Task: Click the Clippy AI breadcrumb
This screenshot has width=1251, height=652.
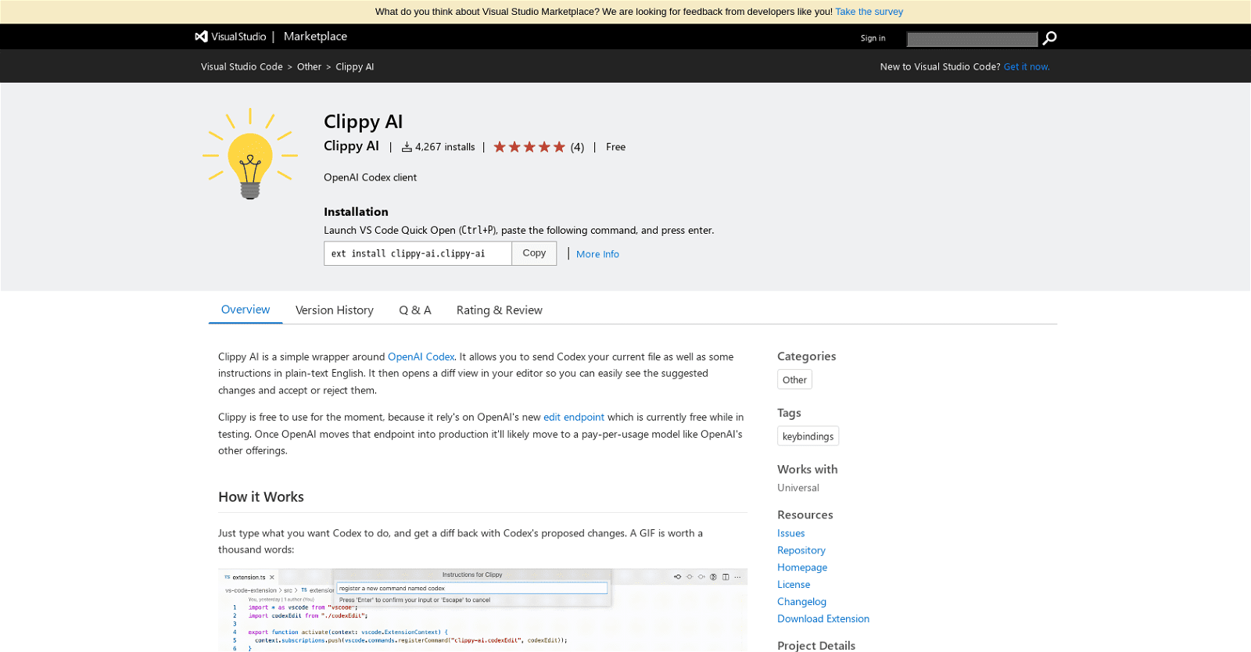Action: 355,67
